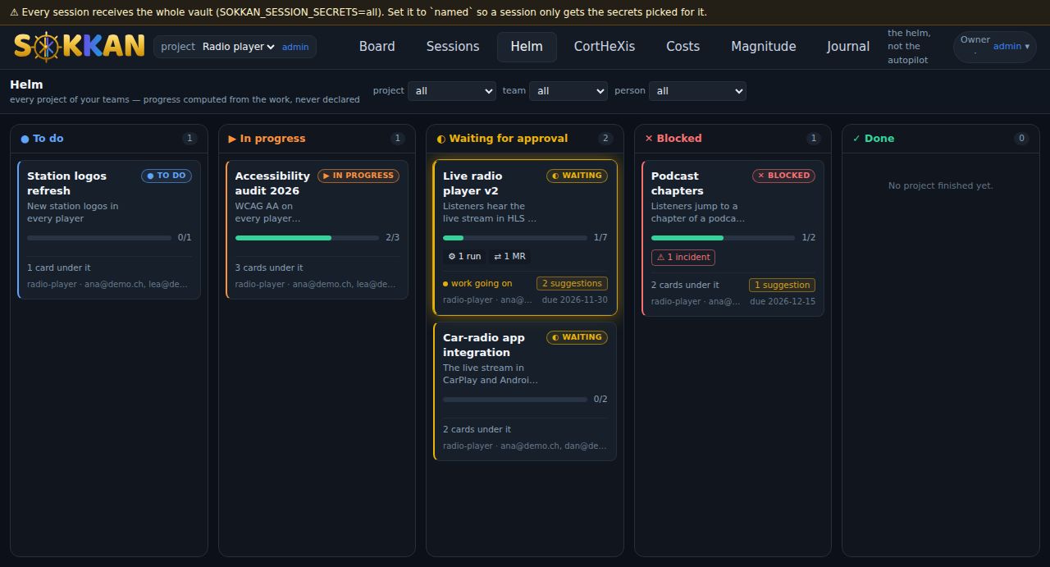Screen dimensions: 1050x567
Task: Click 'due 2026-11-30' date
Action: (x=574, y=300)
